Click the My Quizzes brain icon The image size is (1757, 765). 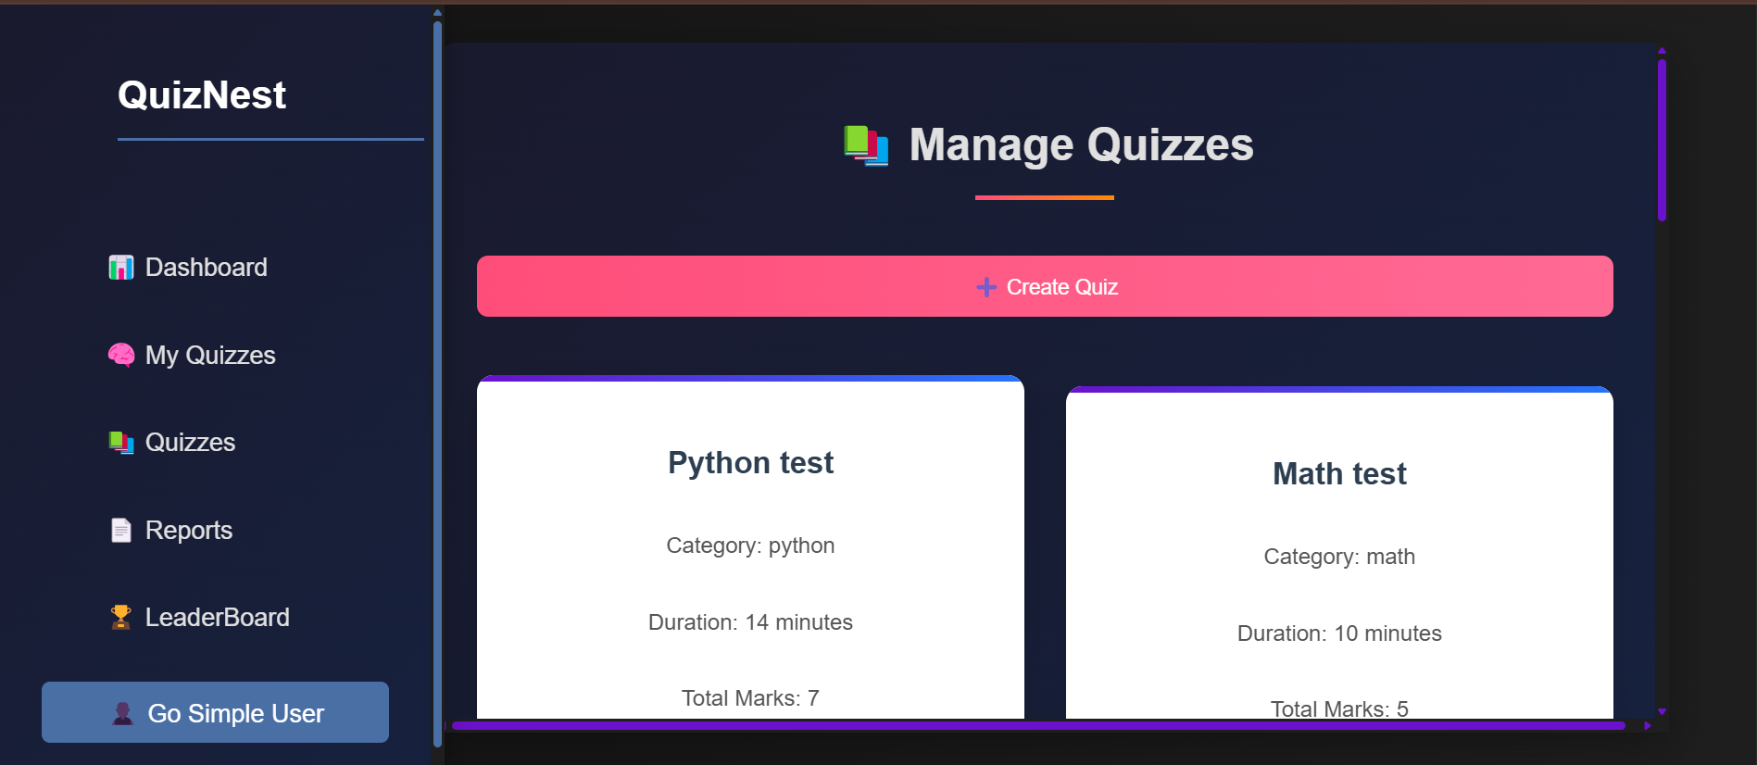pyautogui.click(x=121, y=355)
